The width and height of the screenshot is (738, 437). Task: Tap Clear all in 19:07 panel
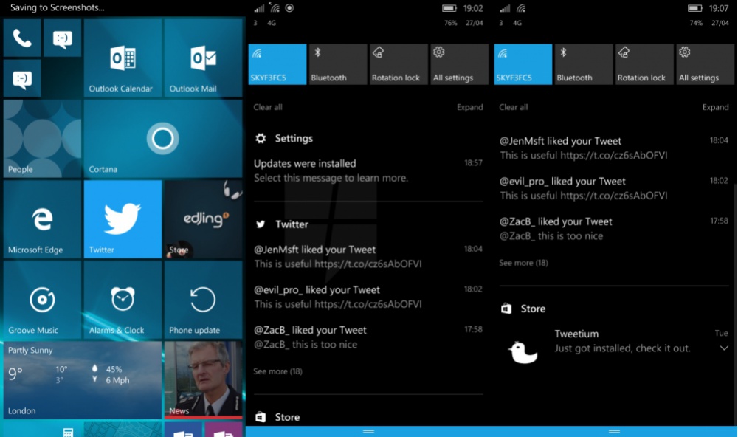tap(514, 107)
